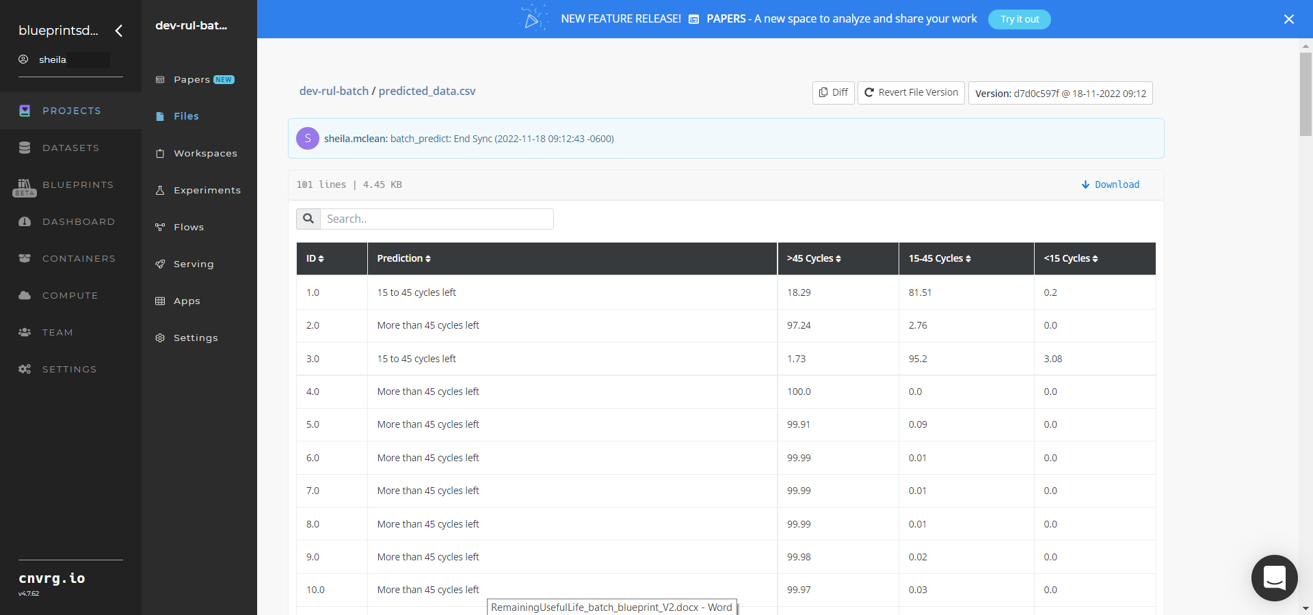Viewport: 1313px width, 615px height.
Task: Click value 95.2 in row 3.0
Action: pyautogui.click(x=918, y=359)
